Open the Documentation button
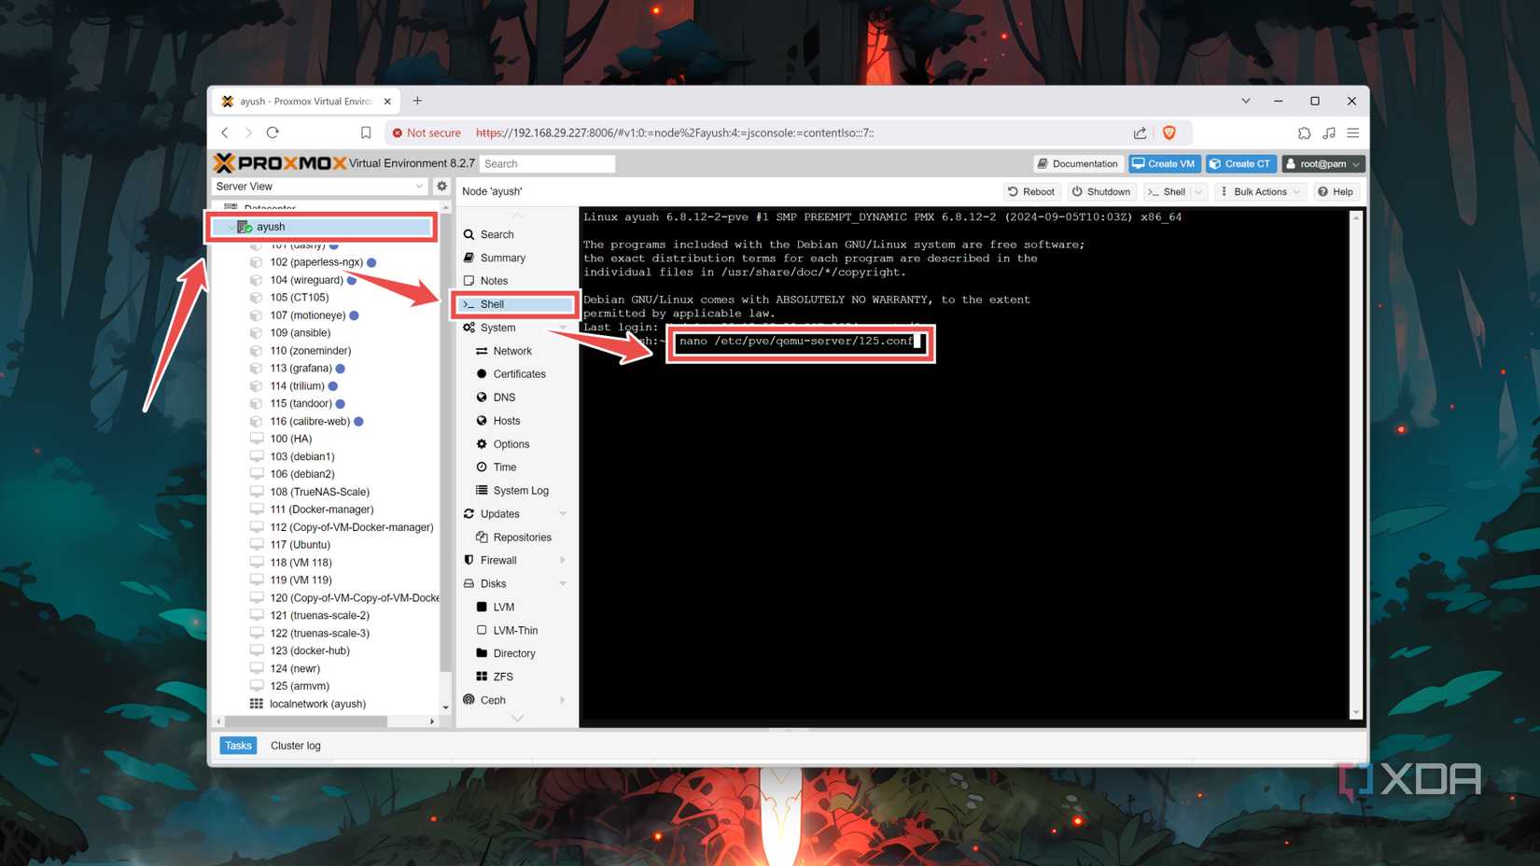This screenshot has height=866, width=1540. coord(1078,163)
